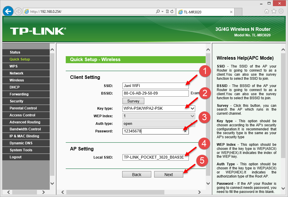Open the browser Home icon
The image size is (288, 197).
(267, 11)
